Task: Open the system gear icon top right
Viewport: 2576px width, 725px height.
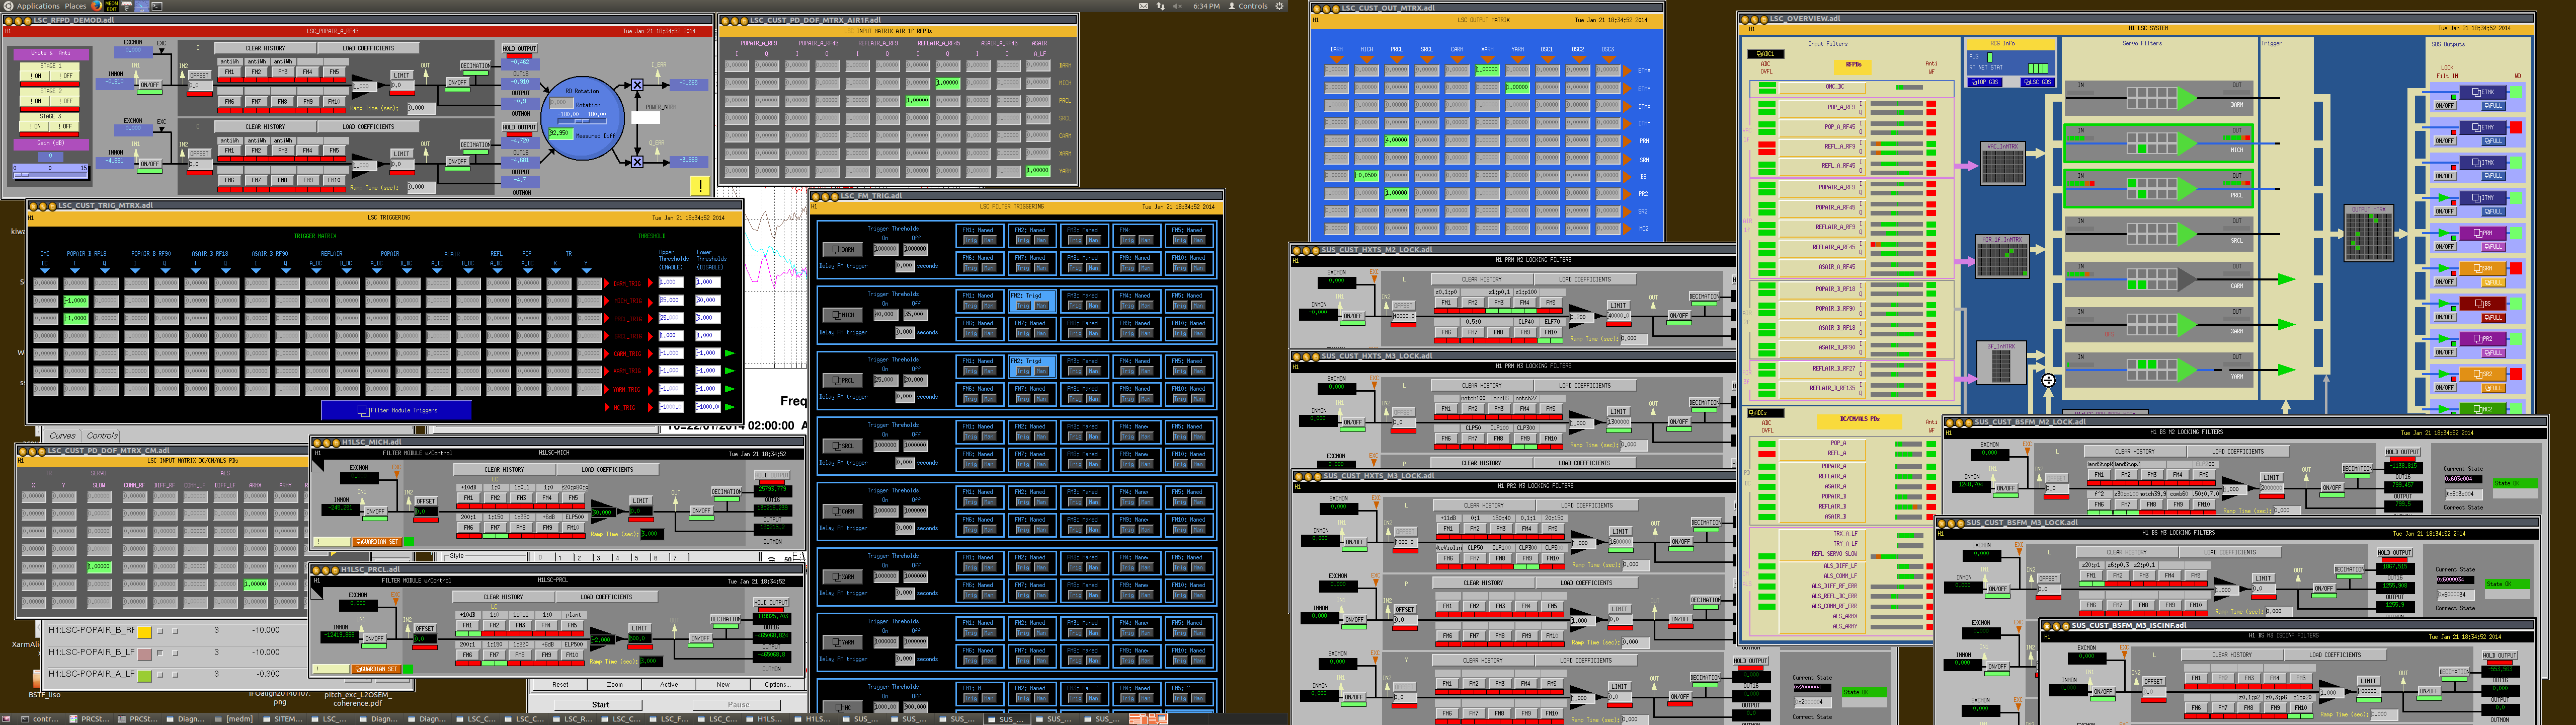Action: pyautogui.click(x=1279, y=6)
